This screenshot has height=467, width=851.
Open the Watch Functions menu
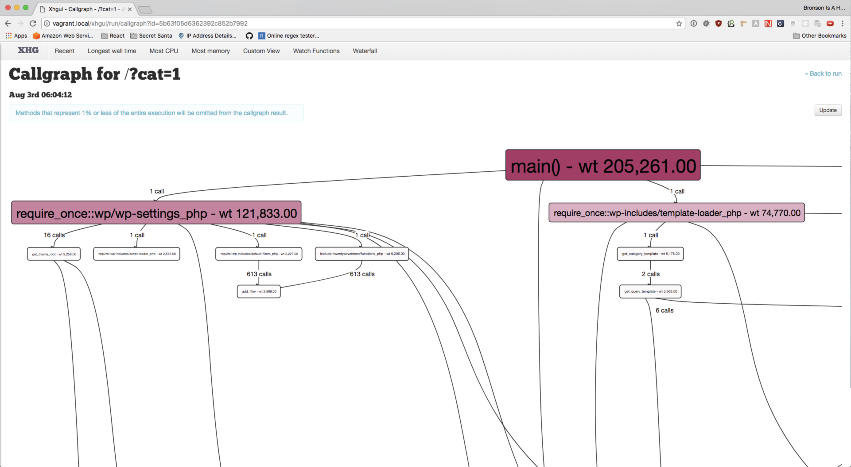(x=316, y=51)
